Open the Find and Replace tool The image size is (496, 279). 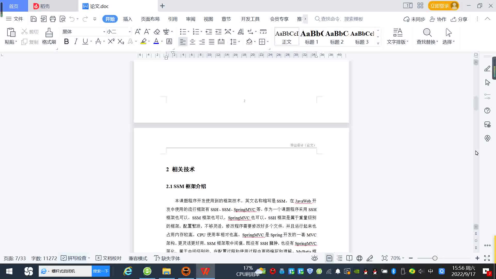click(x=427, y=36)
